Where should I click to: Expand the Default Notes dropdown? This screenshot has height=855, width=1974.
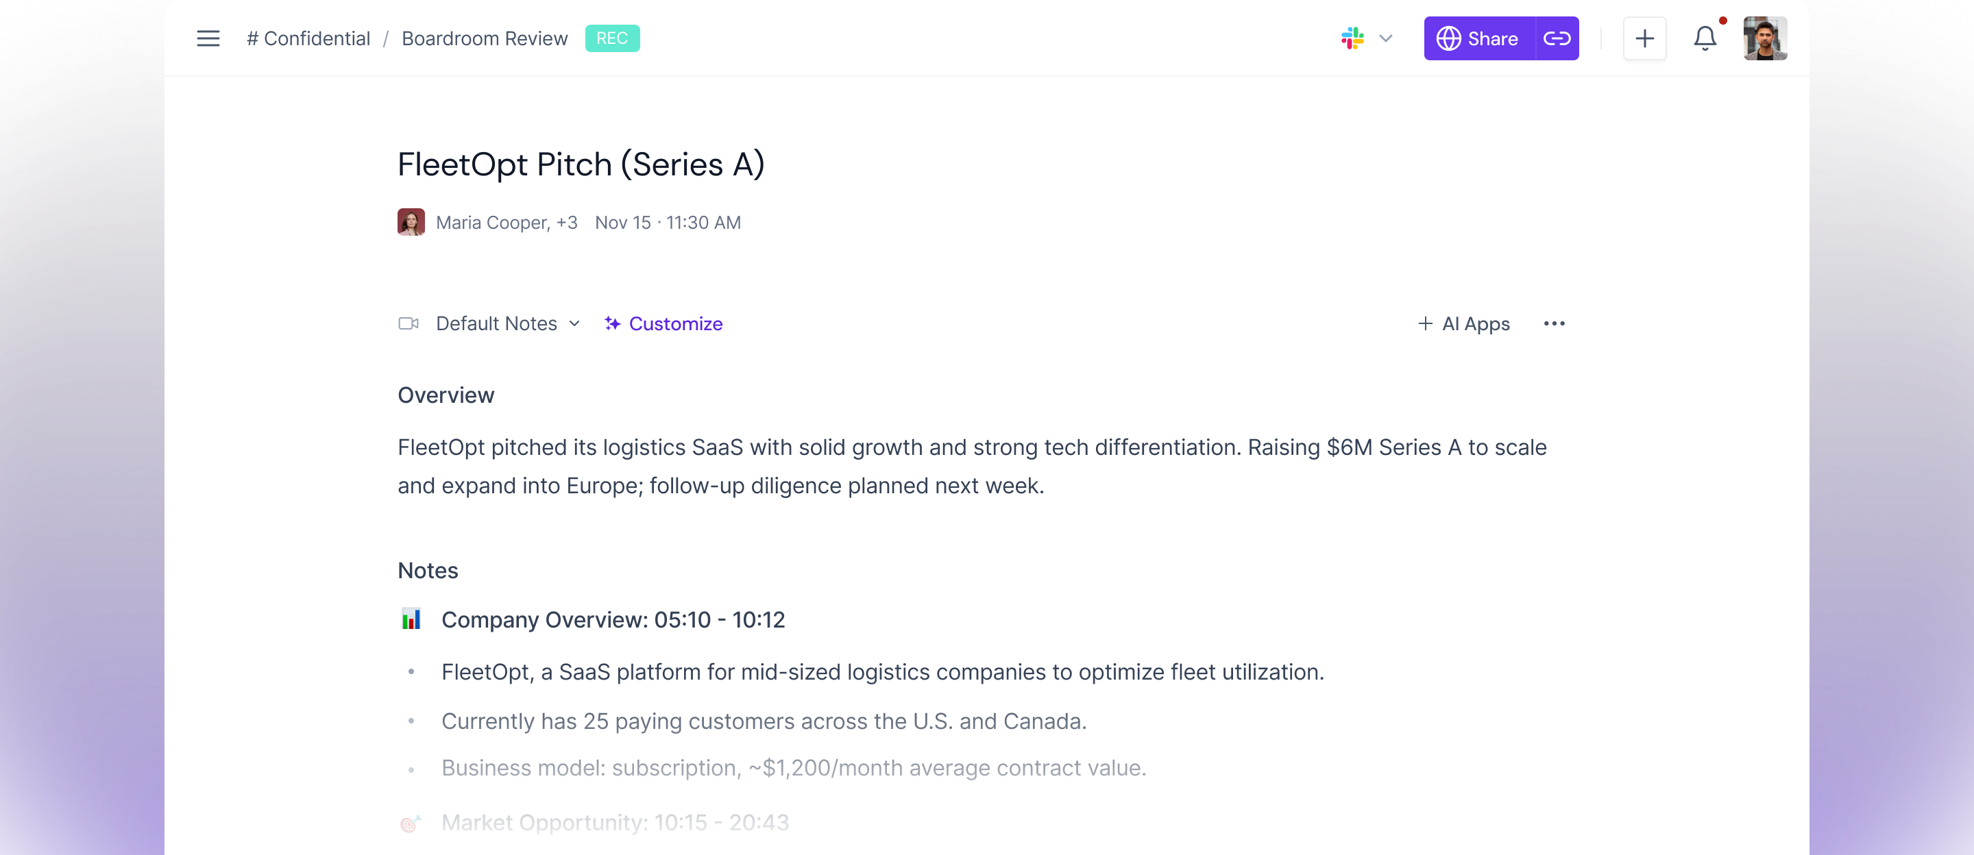point(575,323)
